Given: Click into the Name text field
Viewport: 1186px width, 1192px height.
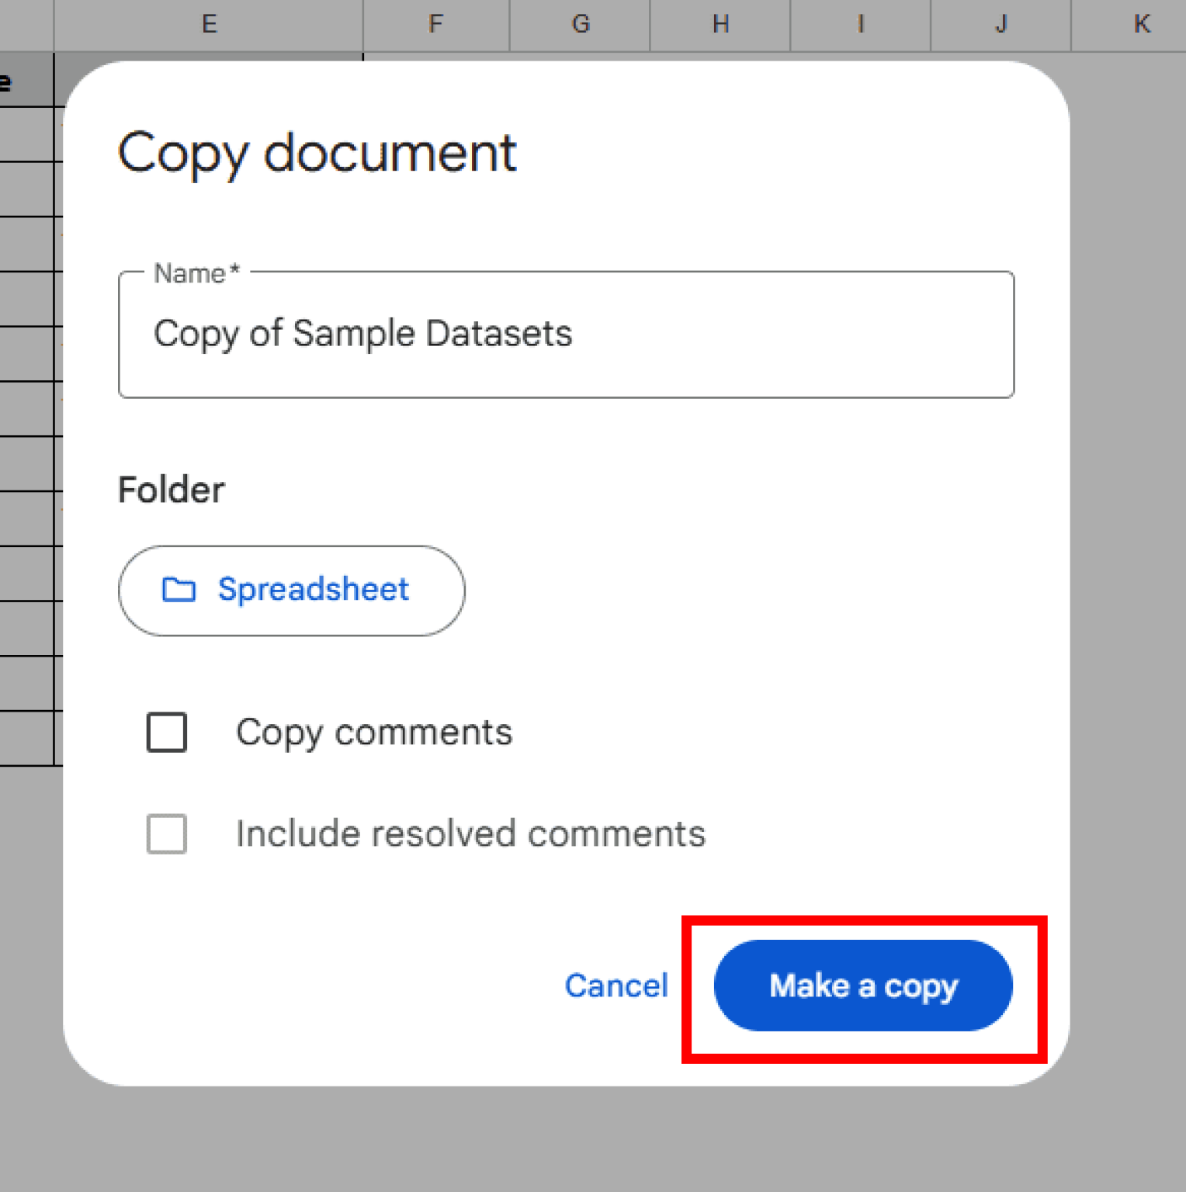Looking at the screenshot, I should 566,334.
